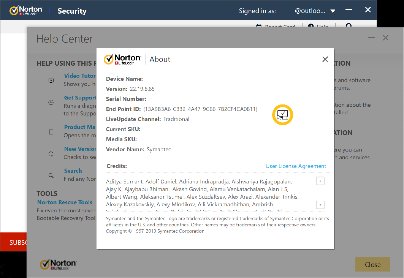Click the End Point ID value

200,109
